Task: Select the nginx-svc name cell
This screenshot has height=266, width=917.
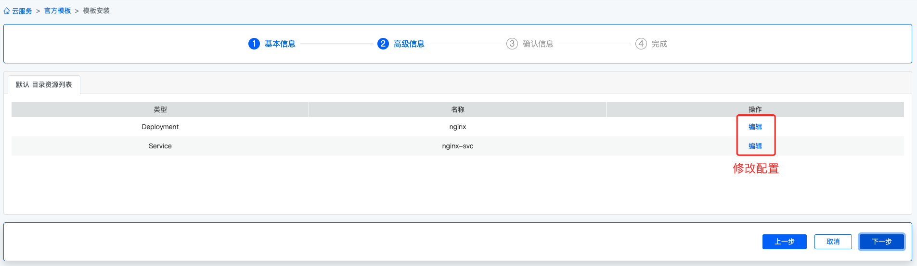Action: tap(458, 146)
